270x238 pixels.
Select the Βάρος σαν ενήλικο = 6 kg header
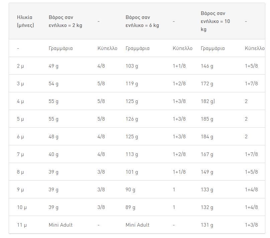pyautogui.click(x=142, y=21)
